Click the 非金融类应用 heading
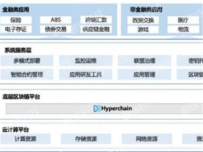 (x=146, y=10)
